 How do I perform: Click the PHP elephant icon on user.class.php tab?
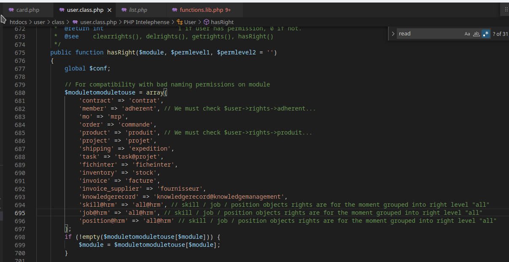pyautogui.click(x=62, y=9)
